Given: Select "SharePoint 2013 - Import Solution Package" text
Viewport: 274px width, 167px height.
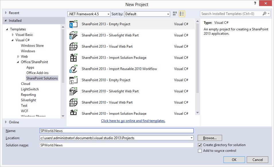Looking at the screenshot, I should [114, 58].
